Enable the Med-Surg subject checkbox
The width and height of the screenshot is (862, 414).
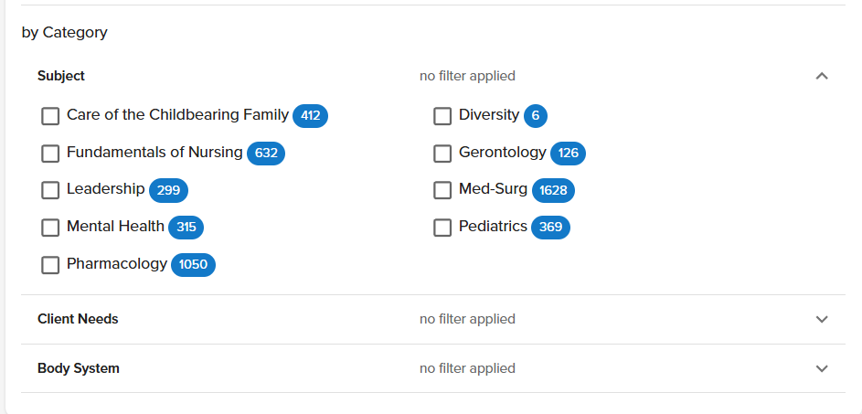(442, 190)
